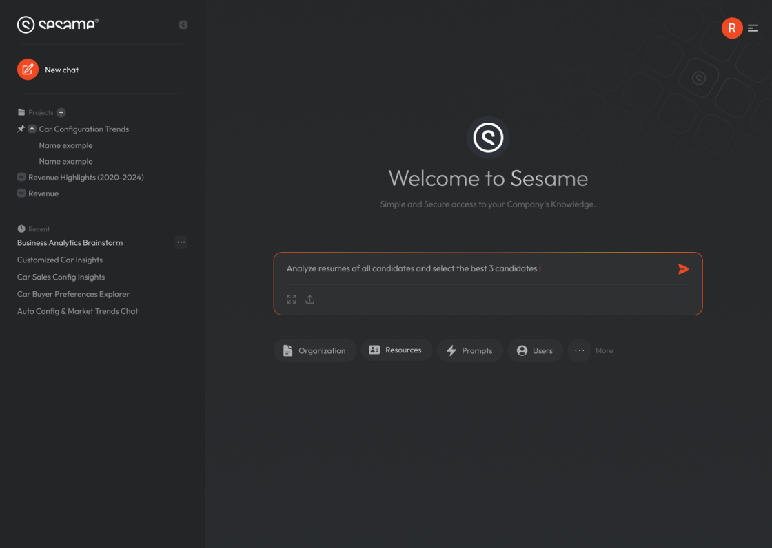Click the expand composer fullscreen icon
This screenshot has height=548, width=772.
pyautogui.click(x=291, y=299)
